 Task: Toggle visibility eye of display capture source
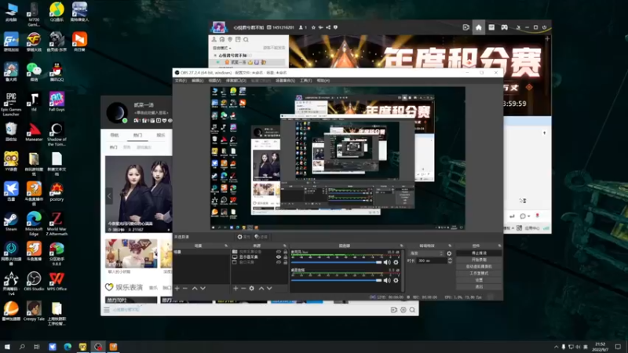click(279, 257)
